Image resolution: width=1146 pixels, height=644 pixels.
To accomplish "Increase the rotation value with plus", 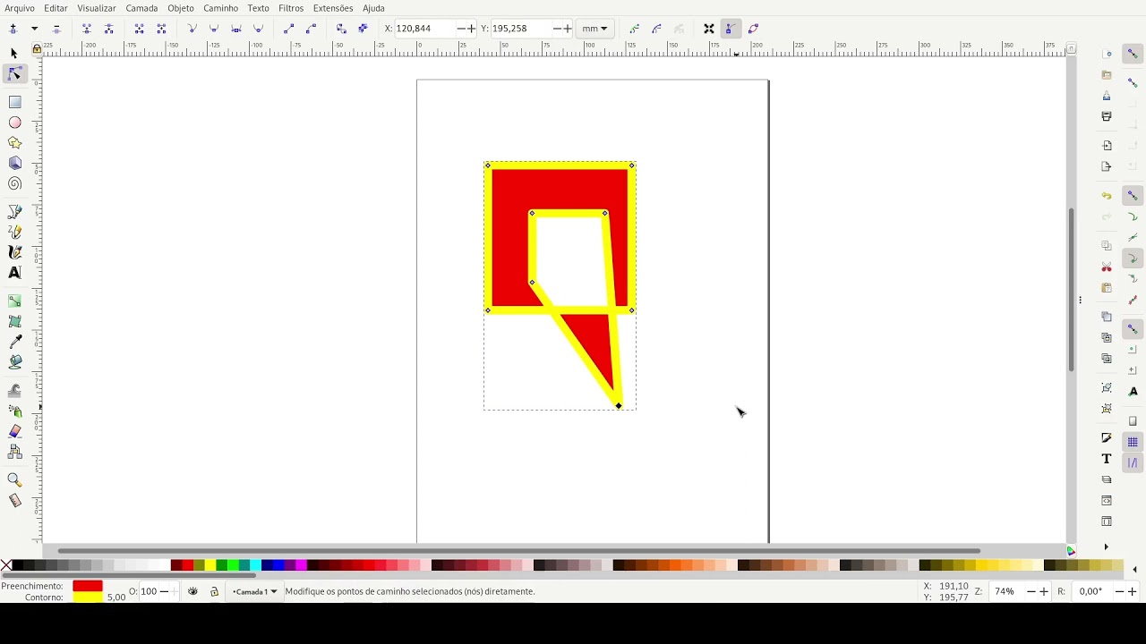I will (1133, 591).
